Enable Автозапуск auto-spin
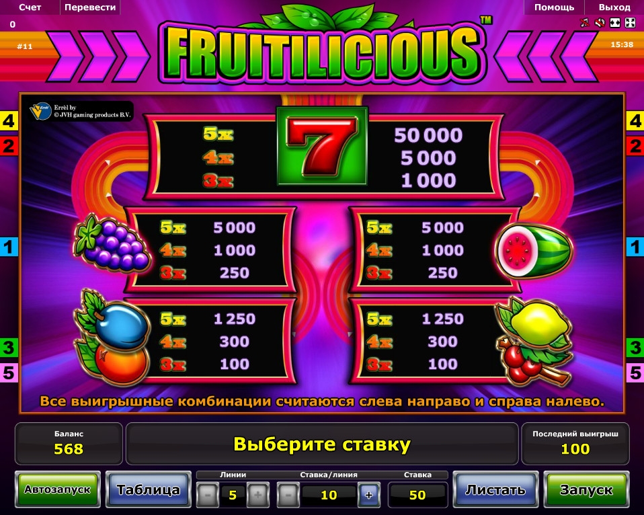Screen dimensions: 644x515 pyautogui.click(x=58, y=489)
